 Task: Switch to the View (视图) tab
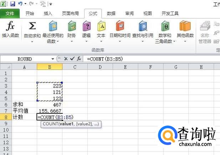pyautogui.click(x=148, y=14)
